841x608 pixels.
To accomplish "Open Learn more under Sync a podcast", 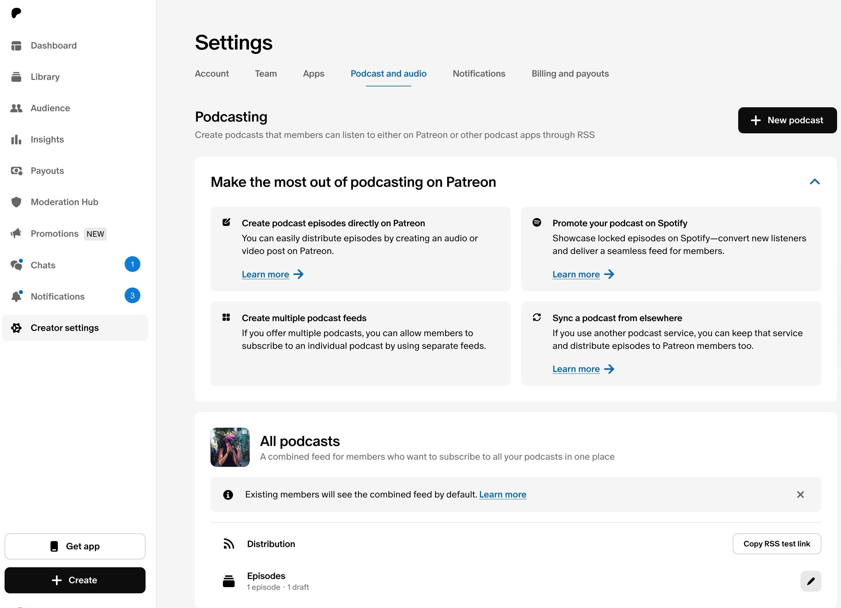I will (583, 369).
